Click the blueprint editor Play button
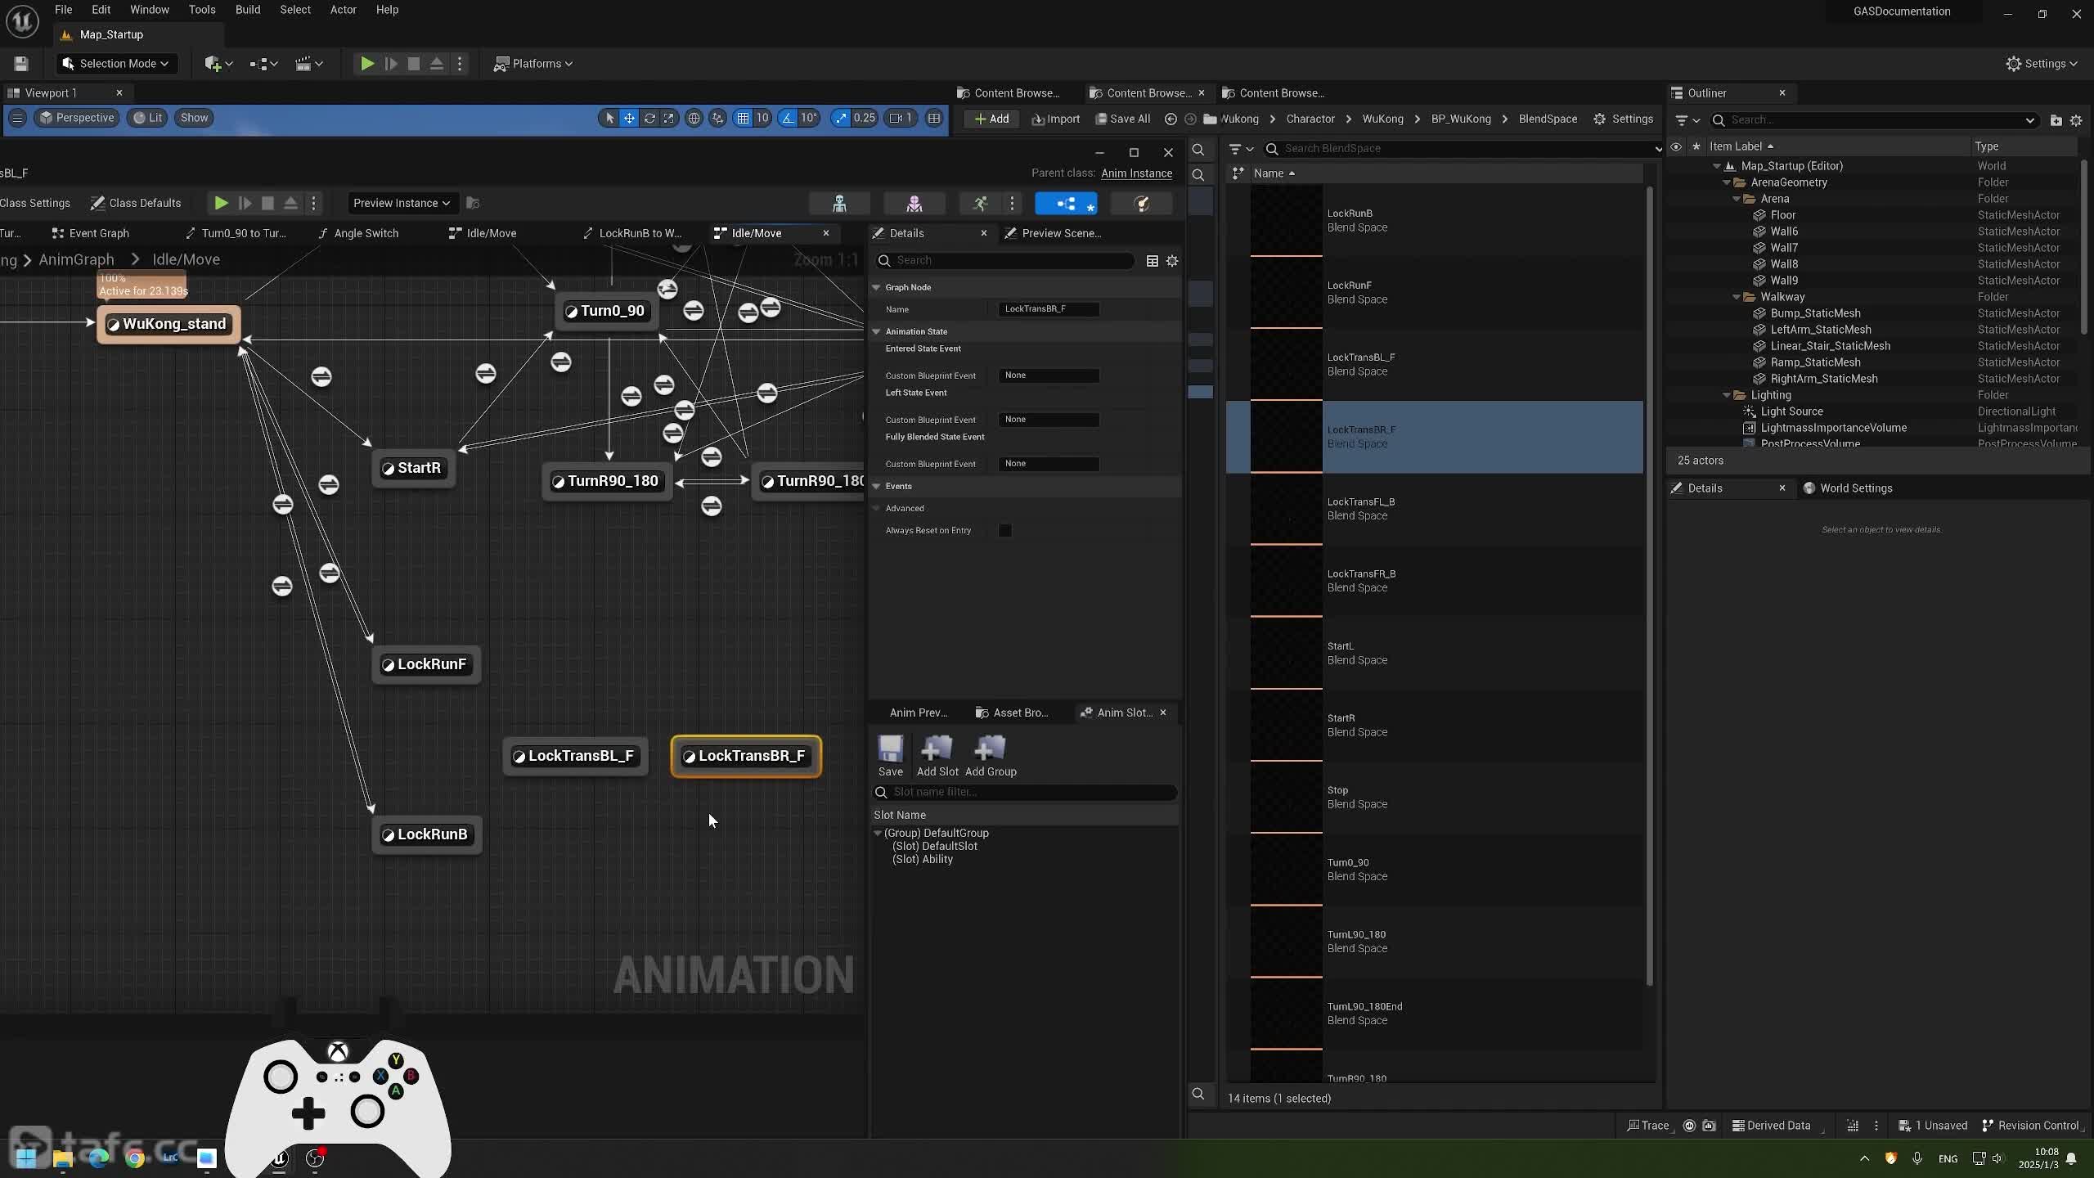 click(x=221, y=204)
